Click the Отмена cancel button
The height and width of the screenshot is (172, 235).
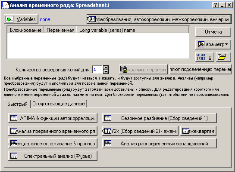pos(213,32)
